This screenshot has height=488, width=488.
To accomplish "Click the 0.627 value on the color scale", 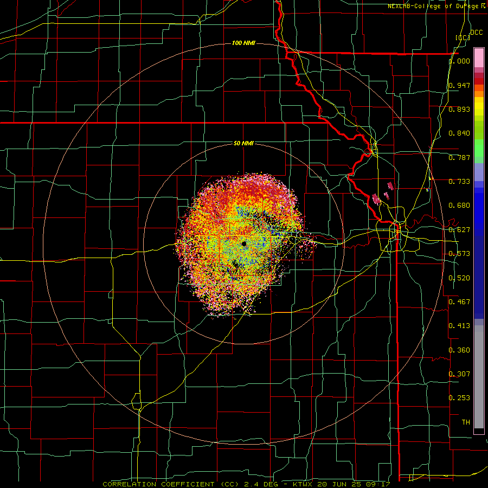I will tap(459, 230).
